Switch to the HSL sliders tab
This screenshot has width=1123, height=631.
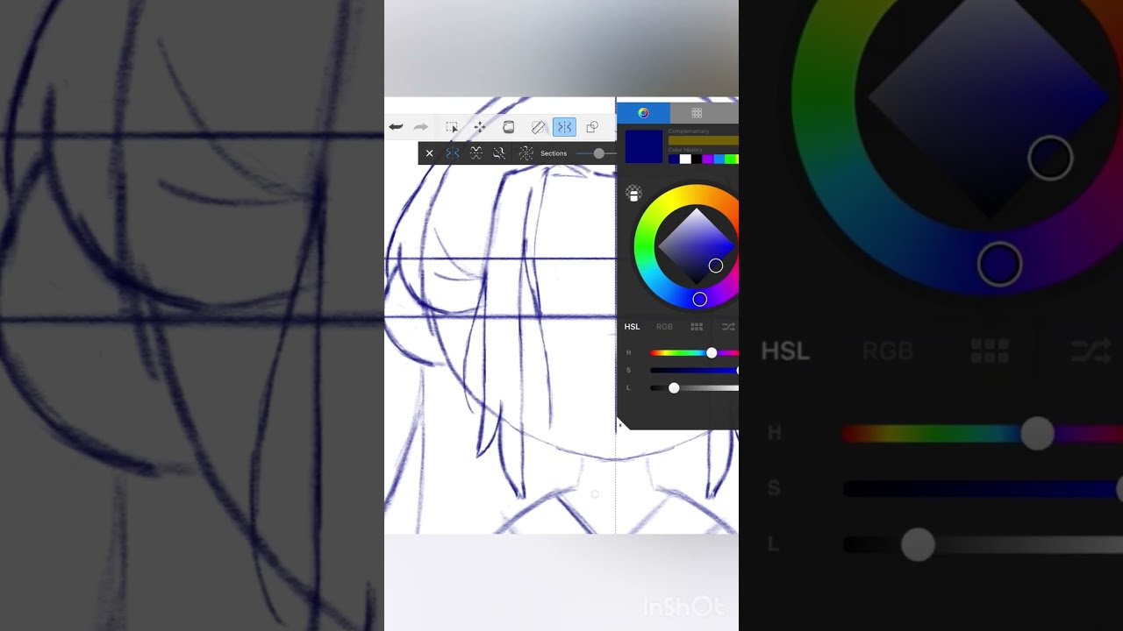tap(632, 327)
